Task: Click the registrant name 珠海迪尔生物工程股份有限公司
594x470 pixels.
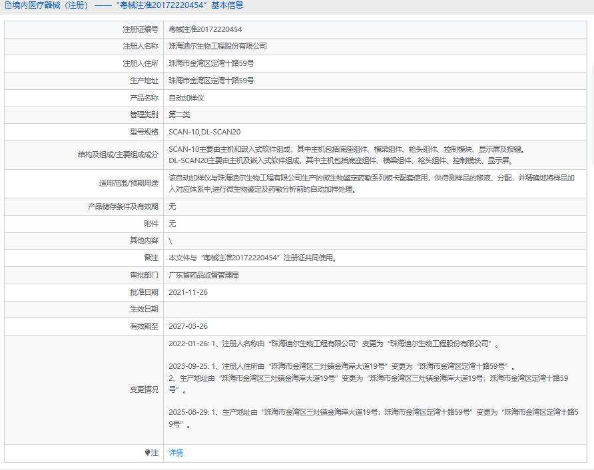Action: coord(218,46)
